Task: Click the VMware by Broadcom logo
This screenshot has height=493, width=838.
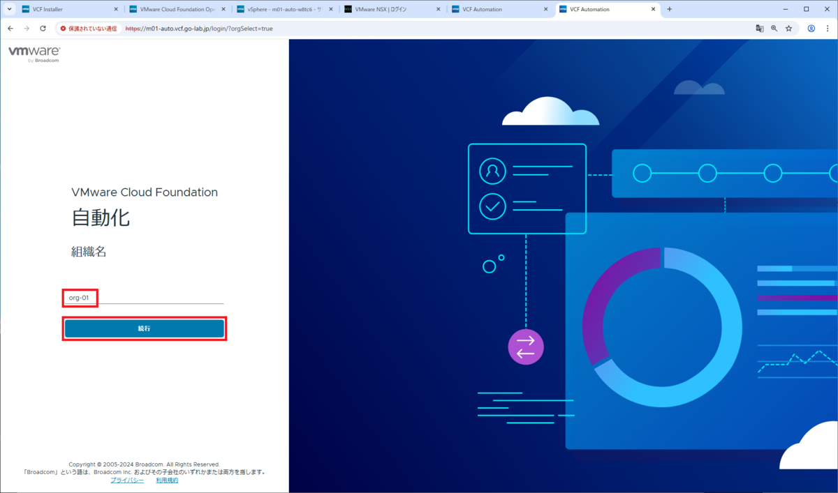Action: pos(34,55)
